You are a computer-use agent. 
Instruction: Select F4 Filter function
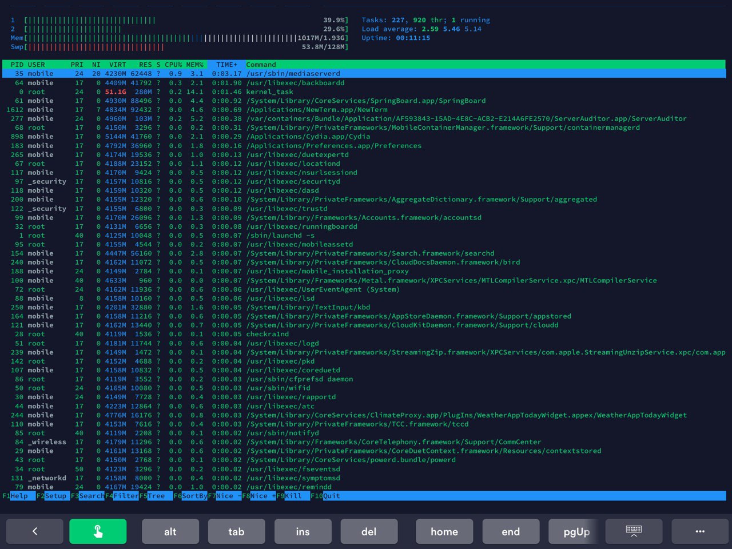click(x=122, y=496)
